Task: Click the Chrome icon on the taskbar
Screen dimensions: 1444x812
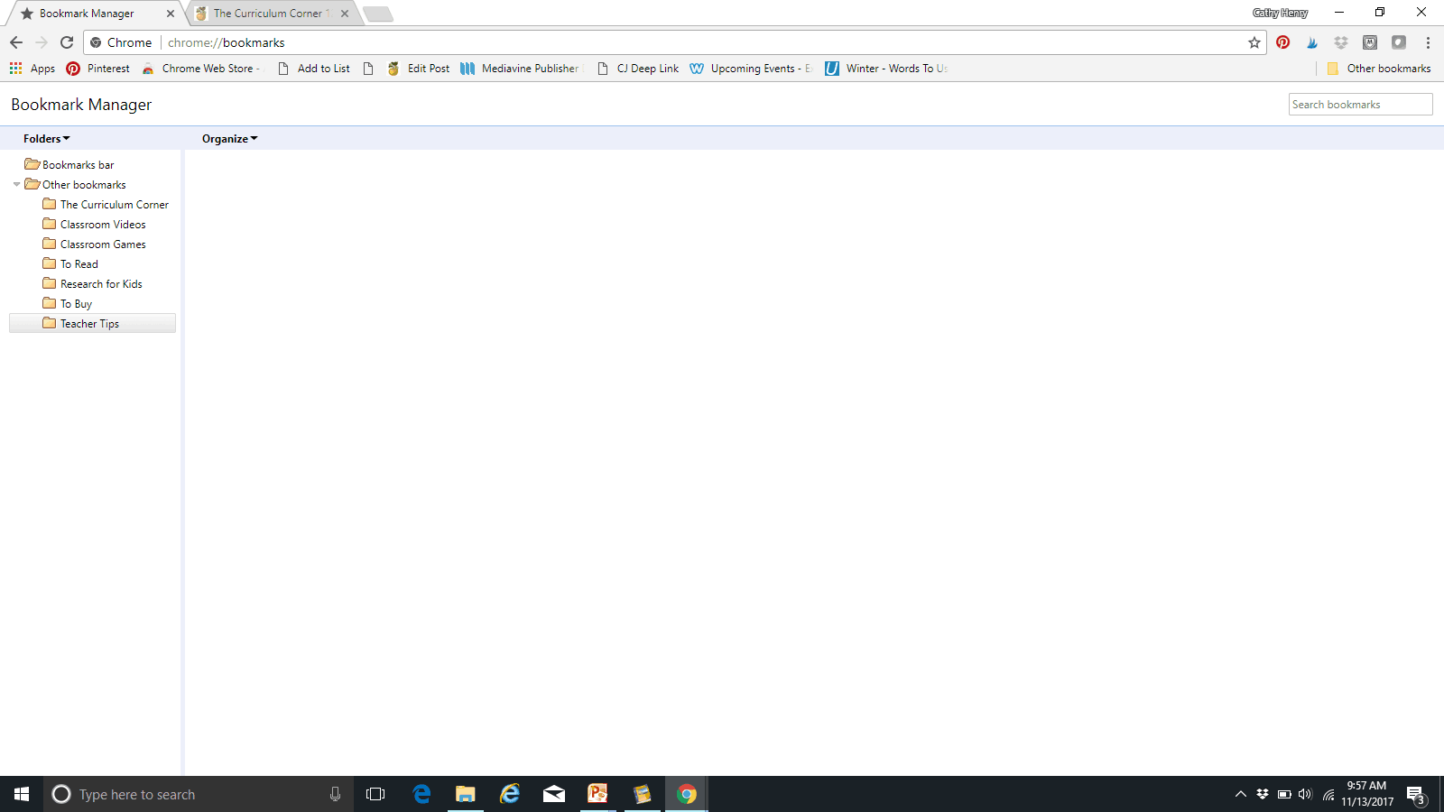Action: pyautogui.click(x=687, y=794)
